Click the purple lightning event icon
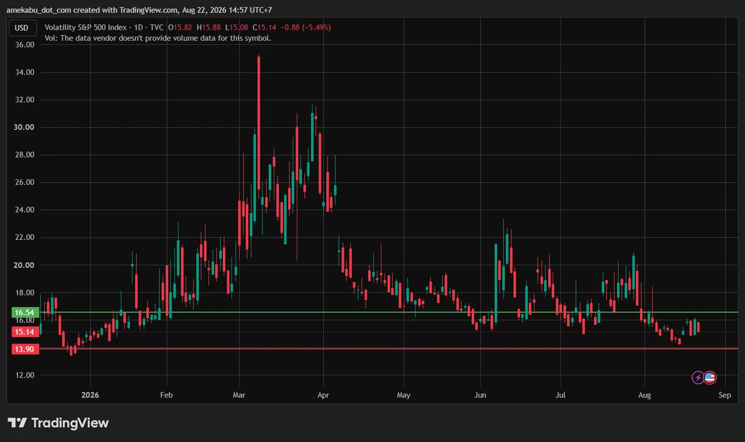The image size is (745, 442). click(698, 377)
